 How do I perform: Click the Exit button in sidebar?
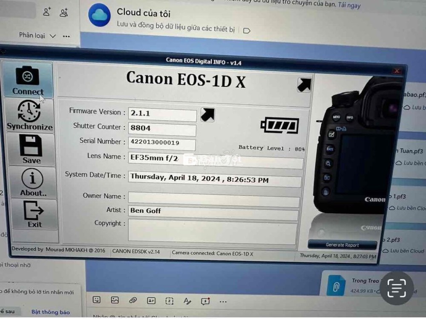coord(34,214)
